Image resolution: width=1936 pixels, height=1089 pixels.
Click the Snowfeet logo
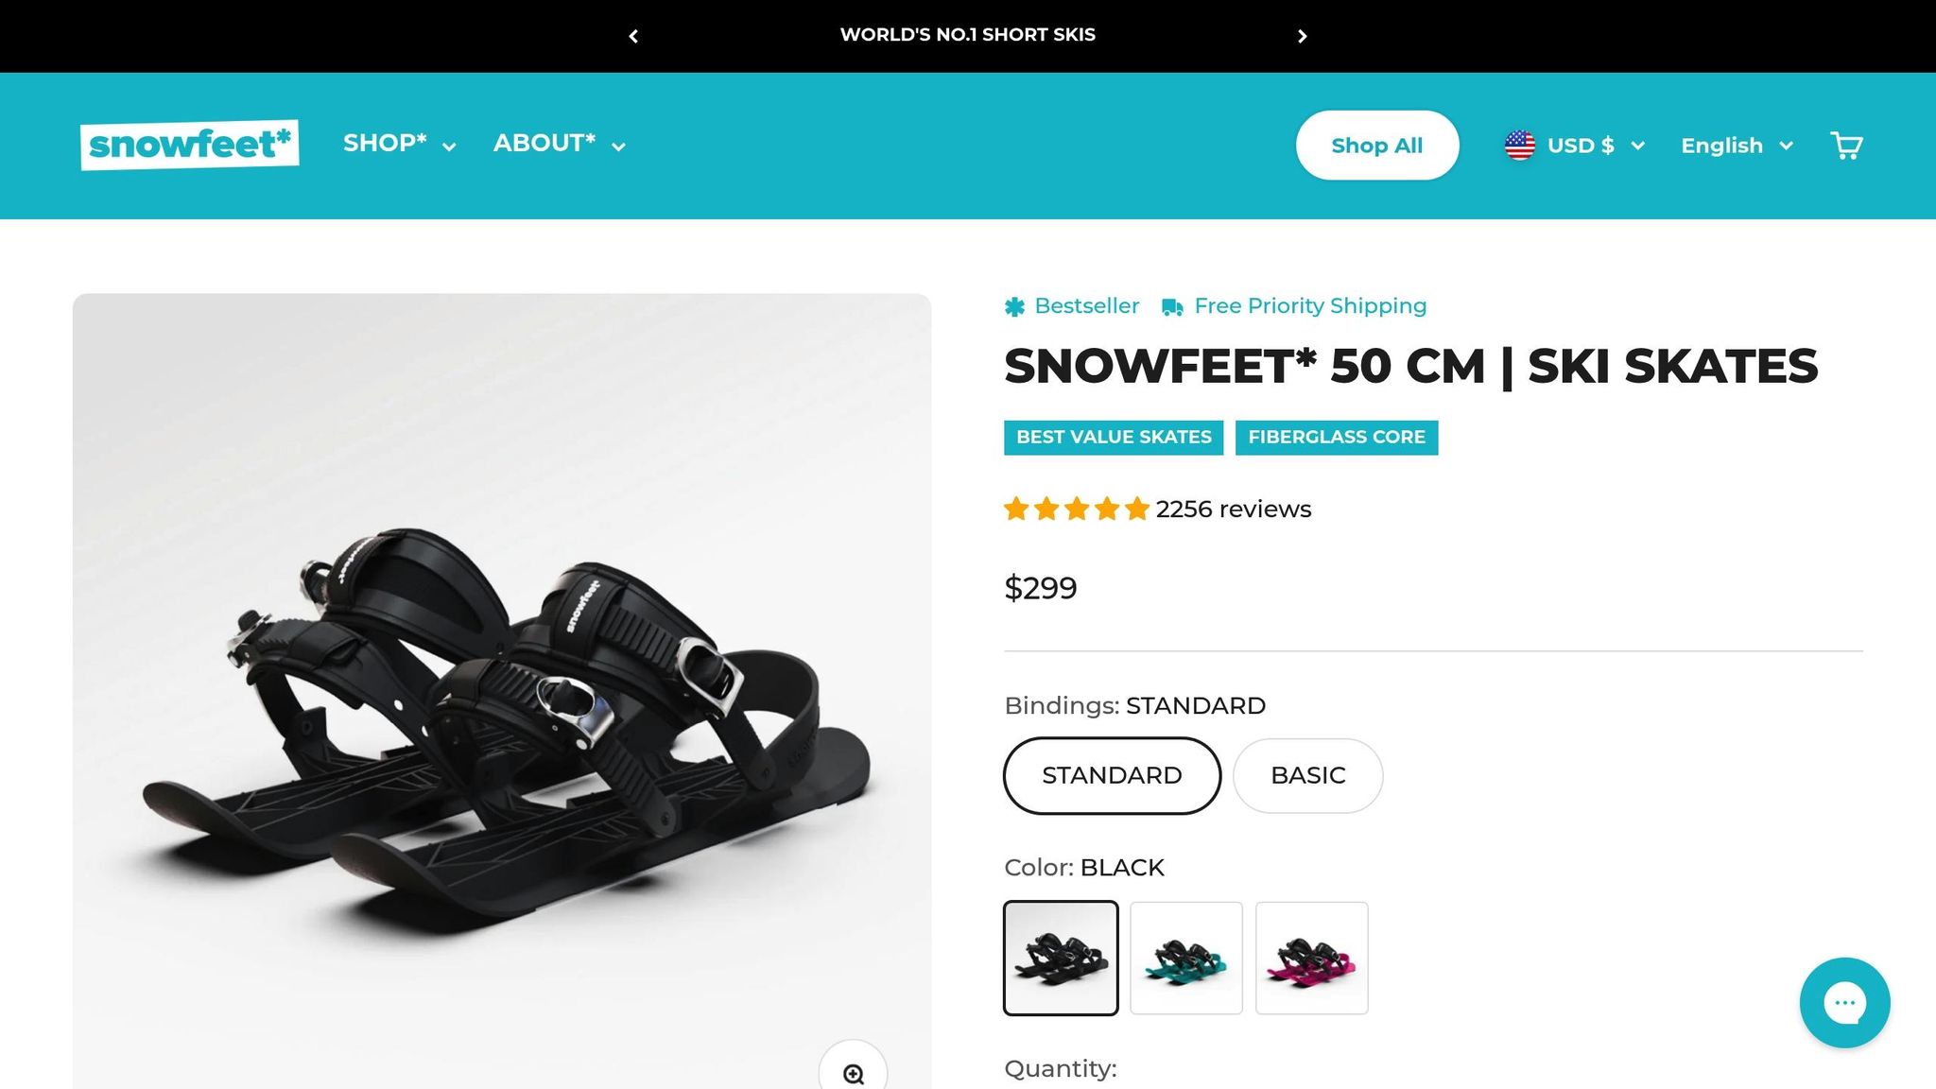[x=189, y=144]
